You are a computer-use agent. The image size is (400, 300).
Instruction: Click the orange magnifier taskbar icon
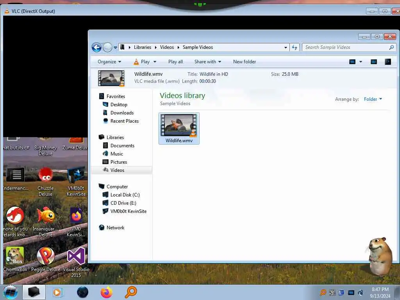coord(130,292)
